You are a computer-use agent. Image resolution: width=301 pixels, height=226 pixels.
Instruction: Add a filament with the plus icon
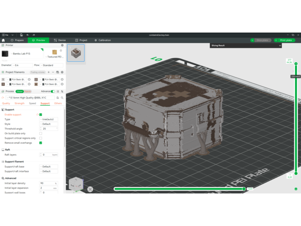click(48, 72)
